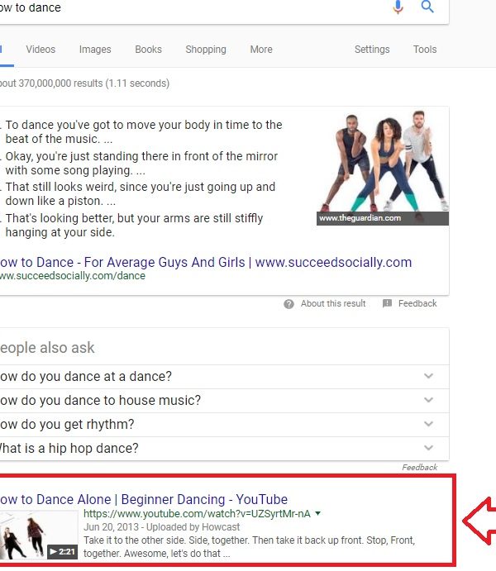Click the 2:21 play badge on the thumbnail
This screenshot has height=571, width=496.
(x=62, y=552)
